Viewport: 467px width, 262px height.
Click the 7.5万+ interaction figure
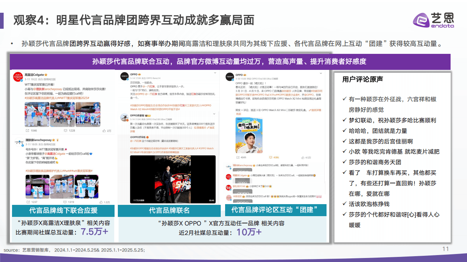(x=94, y=232)
